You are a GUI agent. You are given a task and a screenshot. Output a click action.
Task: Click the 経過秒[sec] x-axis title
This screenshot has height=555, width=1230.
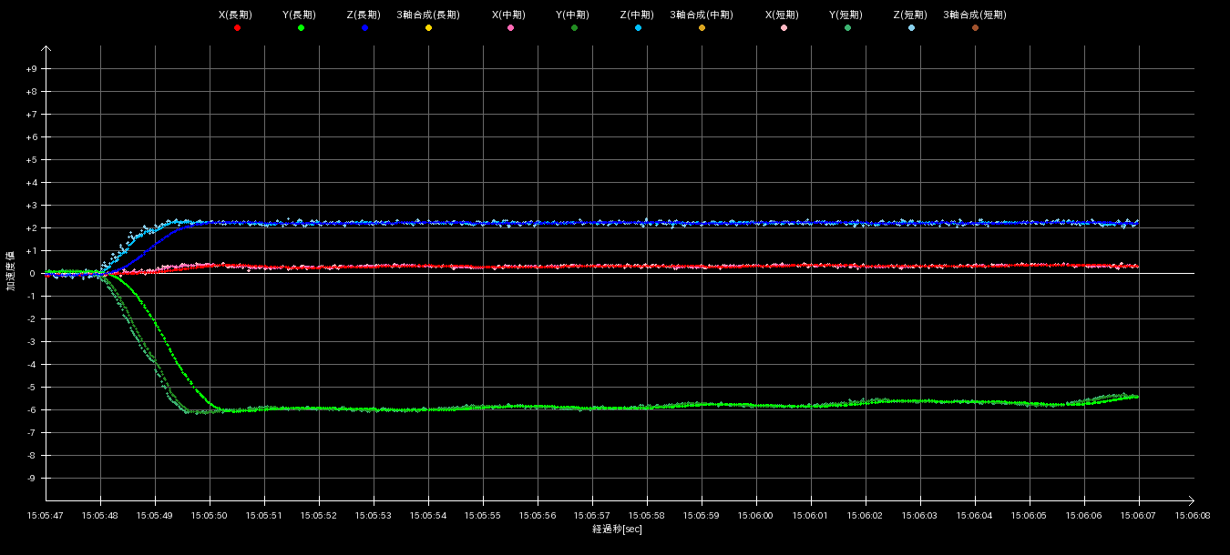pyautogui.click(x=617, y=529)
